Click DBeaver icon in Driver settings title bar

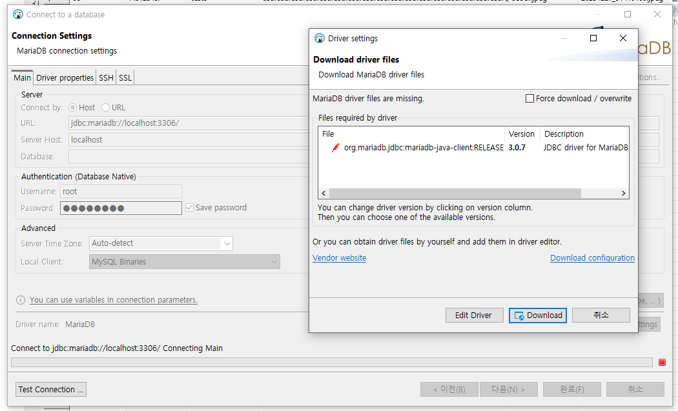[320, 39]
